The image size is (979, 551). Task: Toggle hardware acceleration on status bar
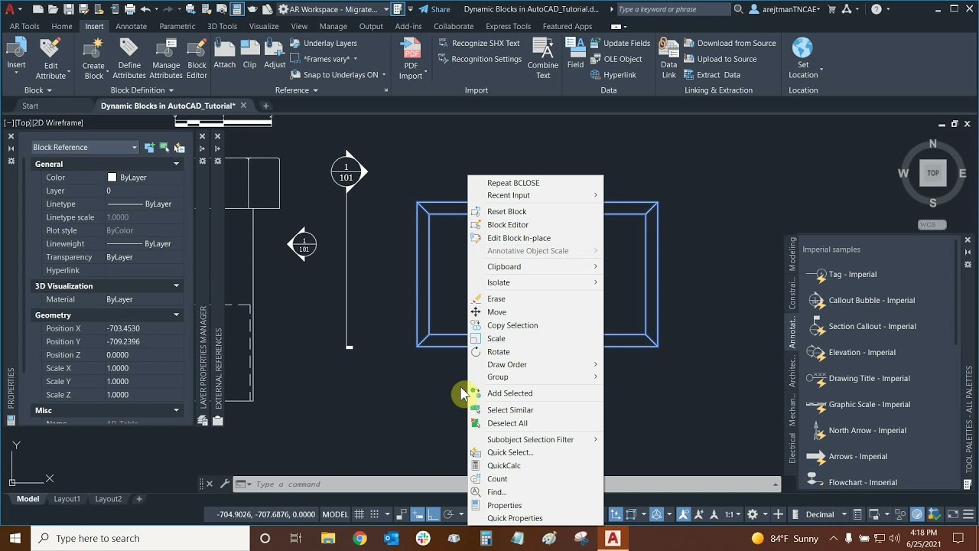pyautogui.click(x=917, y=514)
